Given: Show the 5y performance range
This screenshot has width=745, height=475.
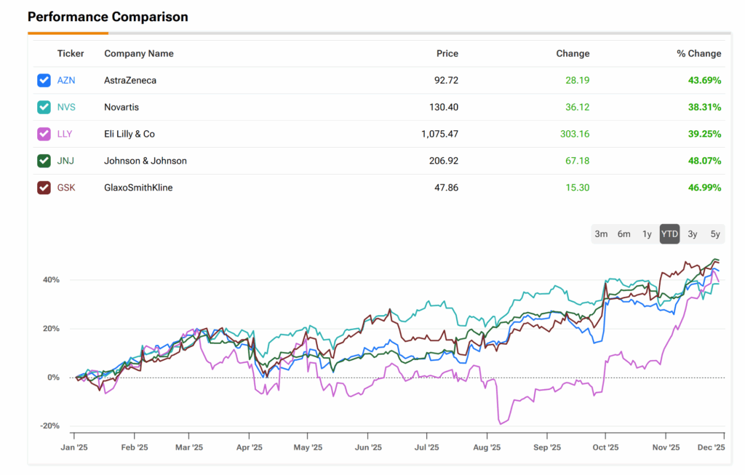Looking at the screenshot, I should tap(715, 233).
